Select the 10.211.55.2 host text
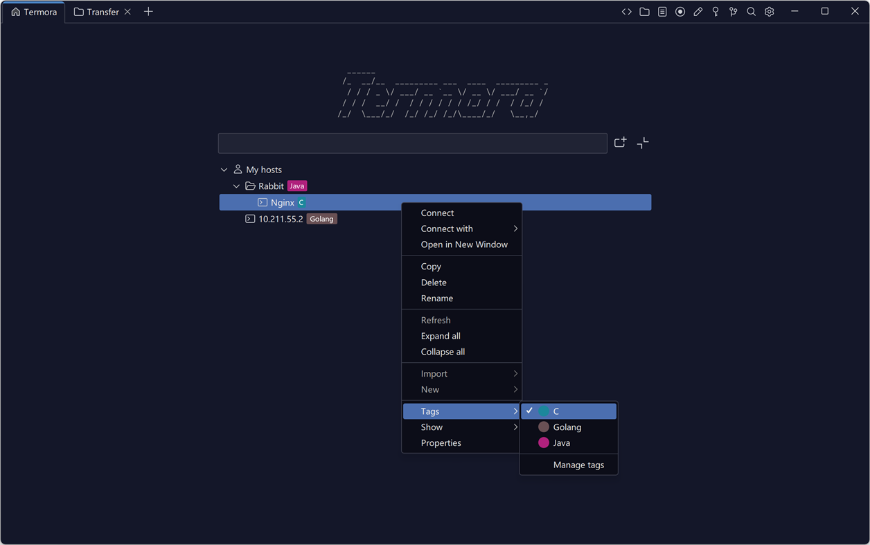 click(281, 219)
